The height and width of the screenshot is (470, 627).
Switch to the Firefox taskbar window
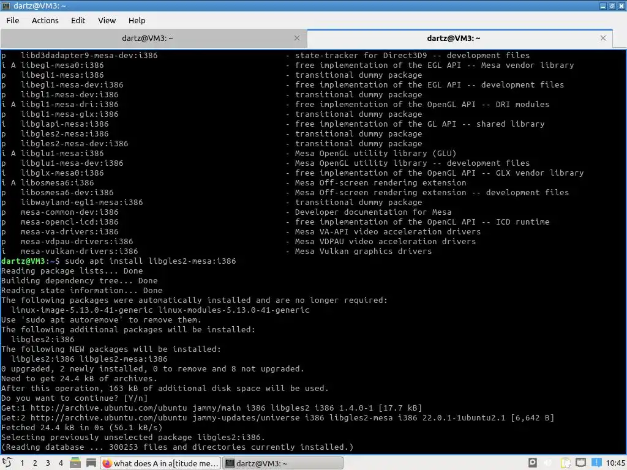160,463
